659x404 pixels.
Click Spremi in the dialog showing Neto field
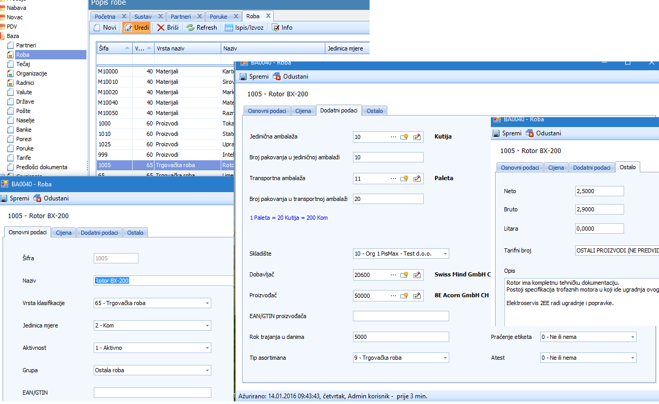tap(507, 133)
